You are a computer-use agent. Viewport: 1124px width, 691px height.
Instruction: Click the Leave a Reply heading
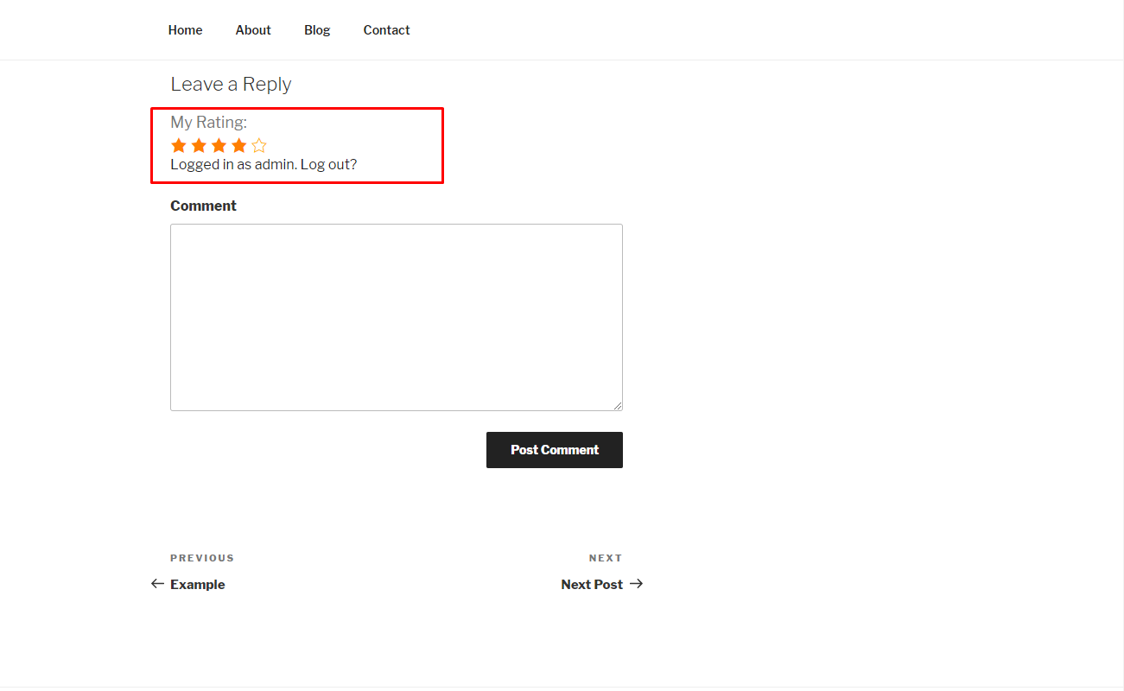[x=231, y=84]
